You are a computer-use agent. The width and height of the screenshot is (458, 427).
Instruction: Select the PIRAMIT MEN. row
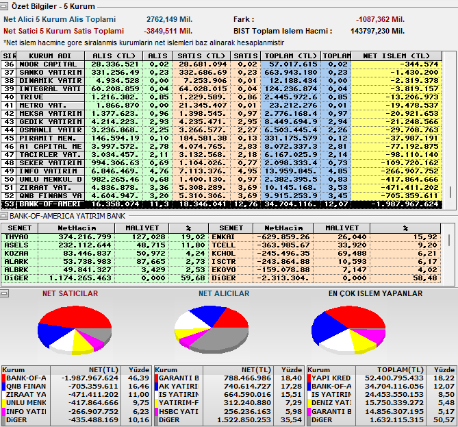click(x=221, y=138)
